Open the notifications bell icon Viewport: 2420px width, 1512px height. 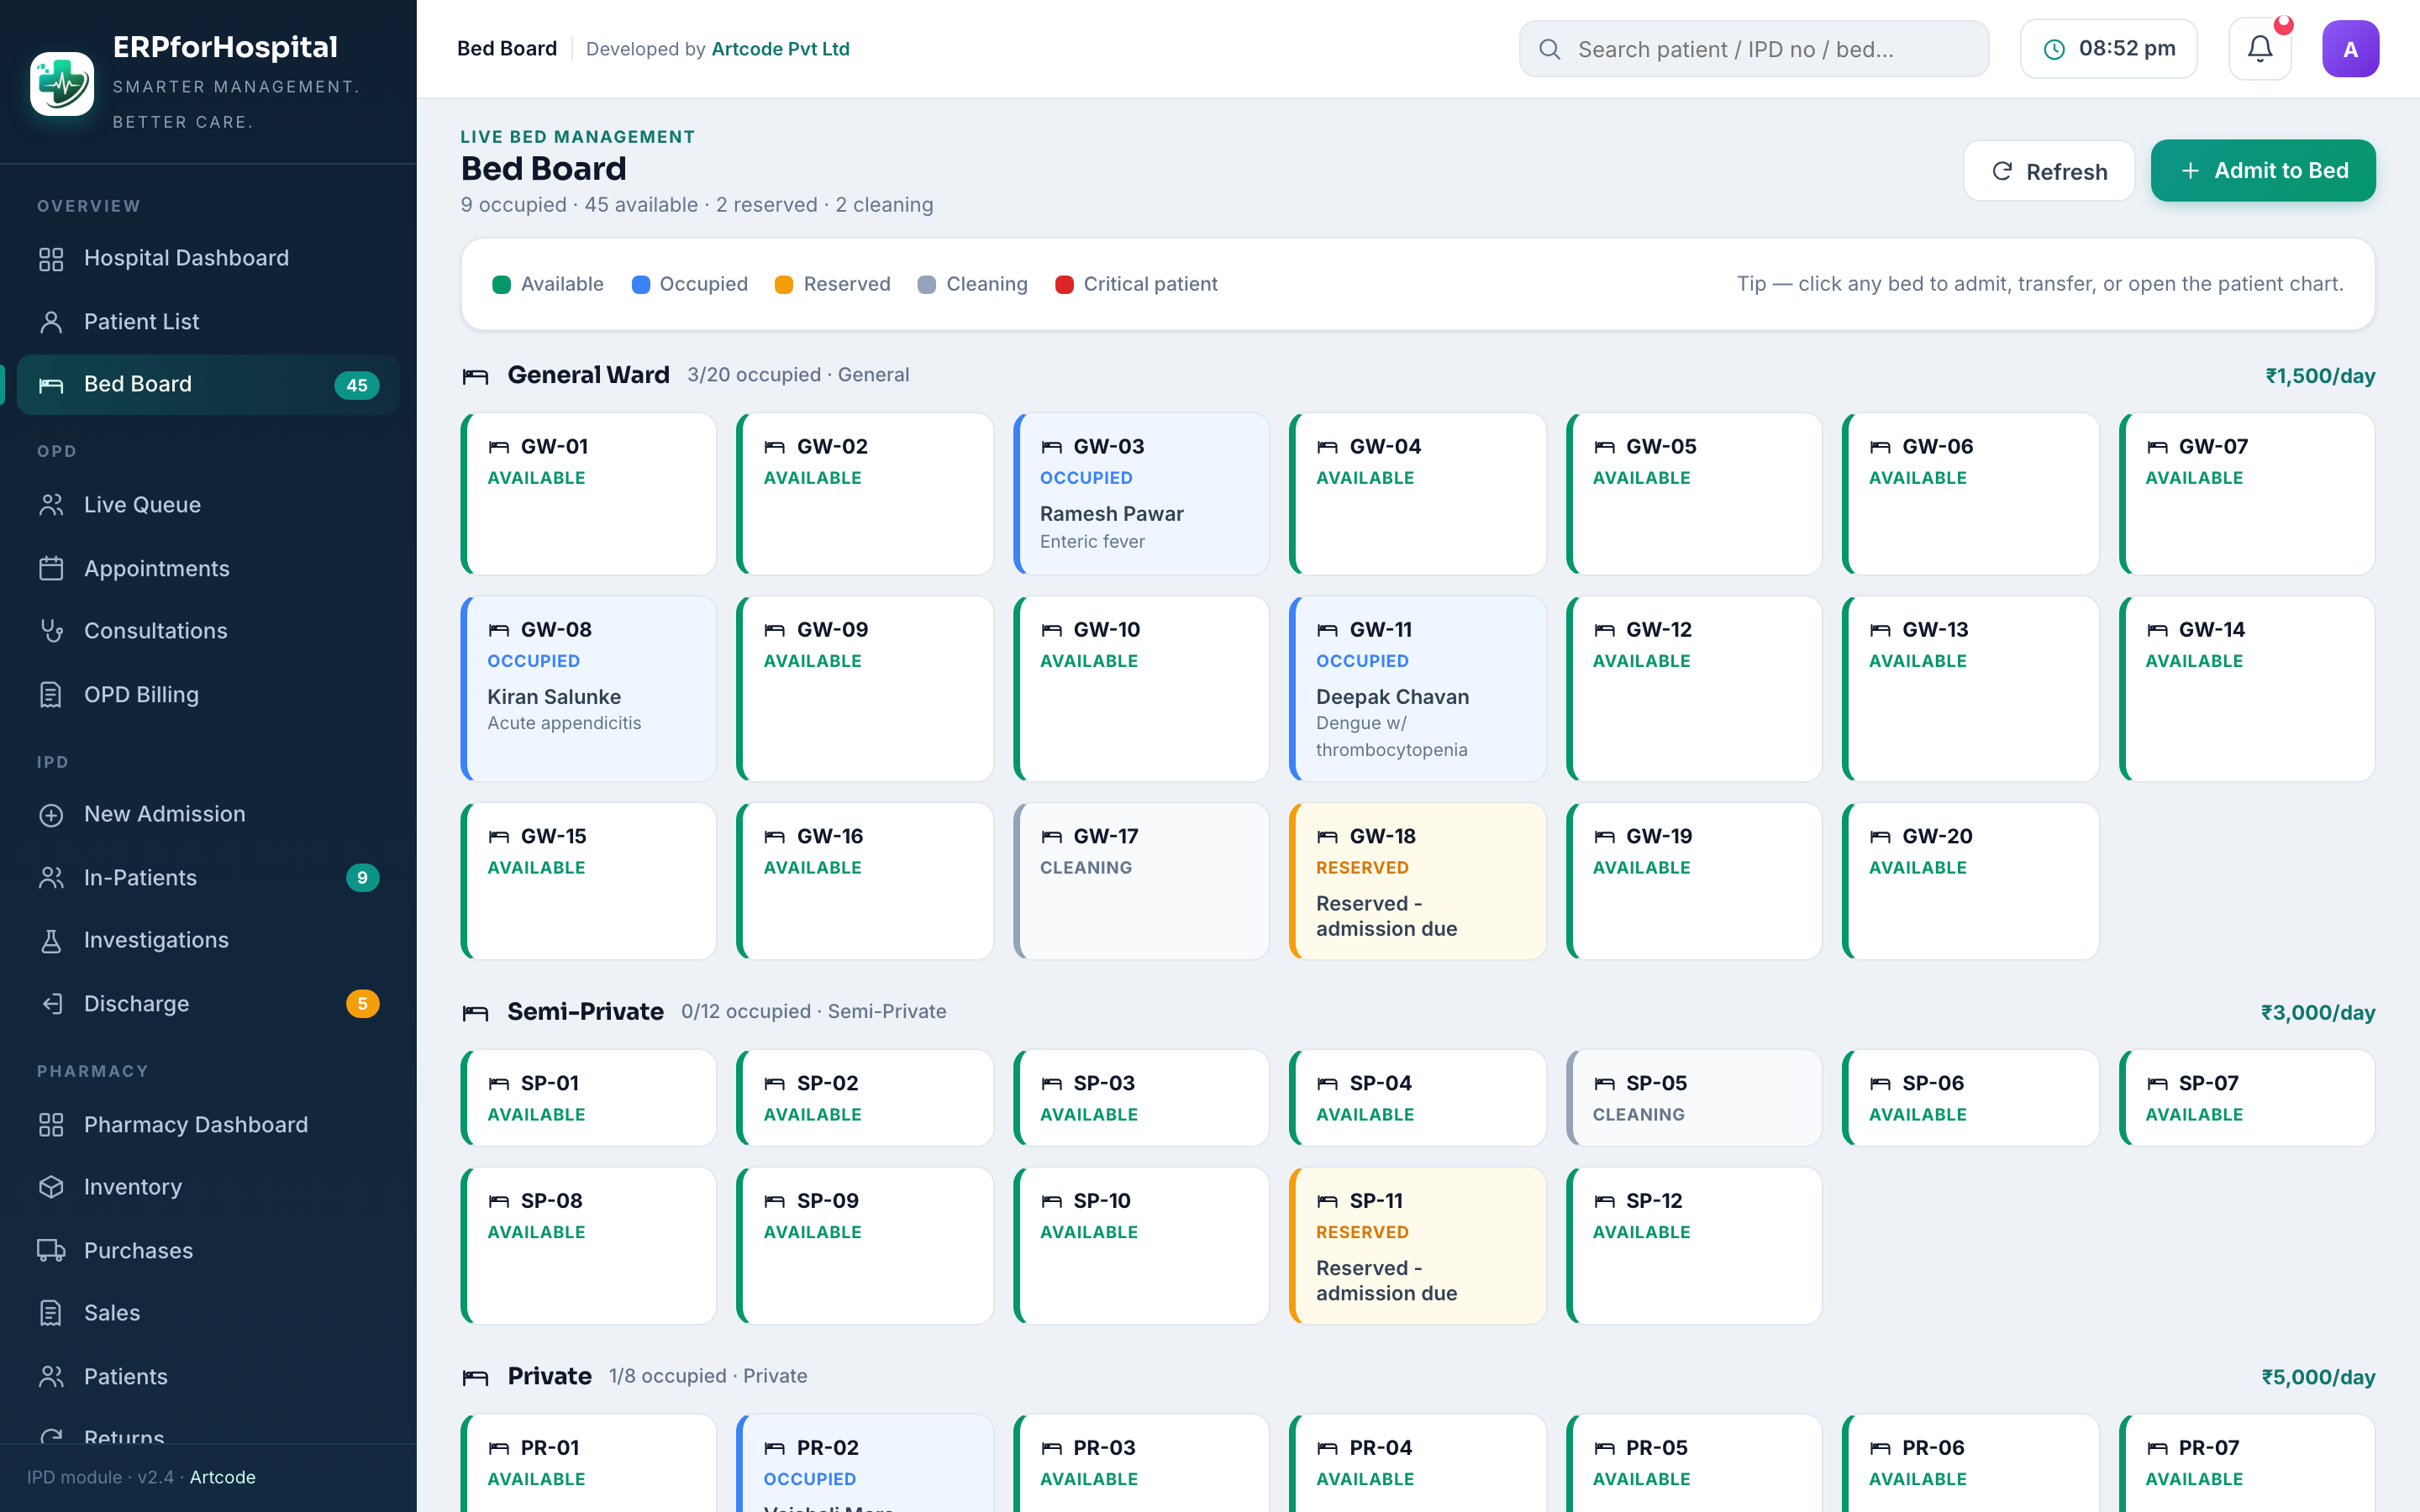[x=2260, y=49]
